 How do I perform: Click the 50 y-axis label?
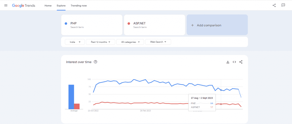click(x=89, y=94)
